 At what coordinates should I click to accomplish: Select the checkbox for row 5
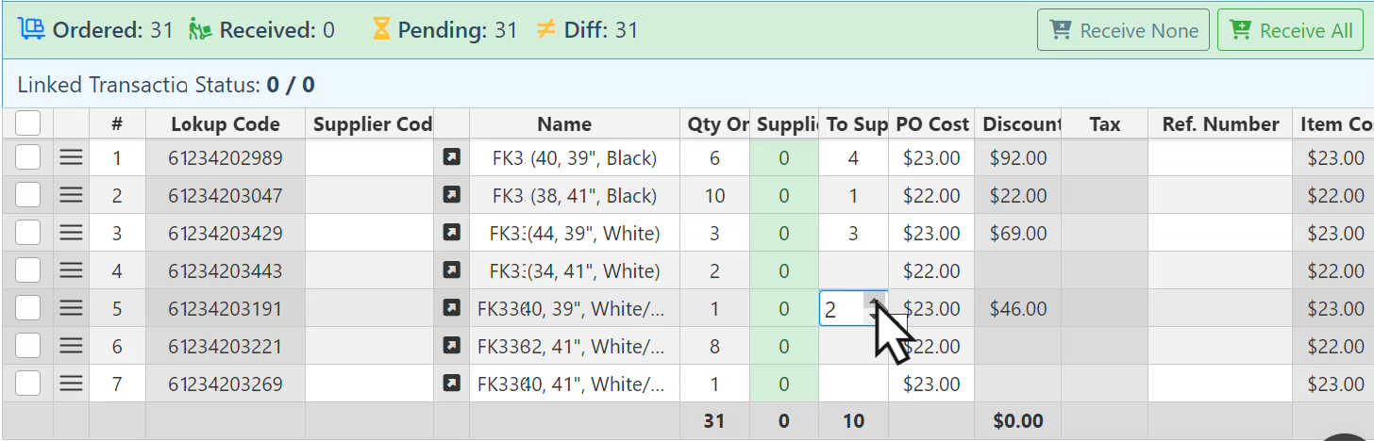click(27, 308)
